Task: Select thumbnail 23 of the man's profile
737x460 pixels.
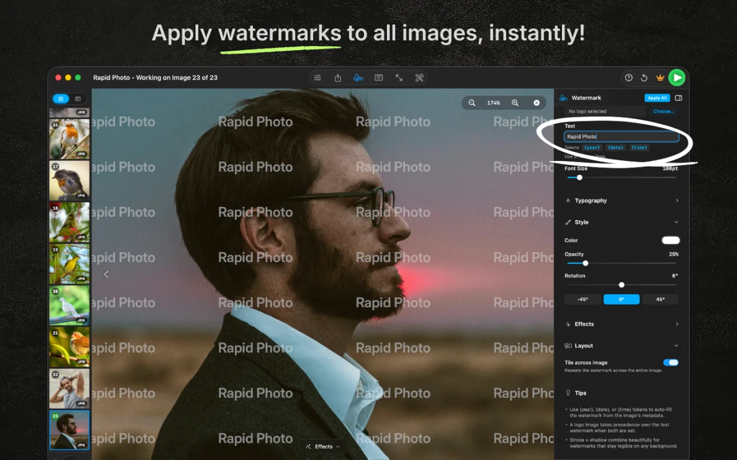Action: (x=69, y=430)
